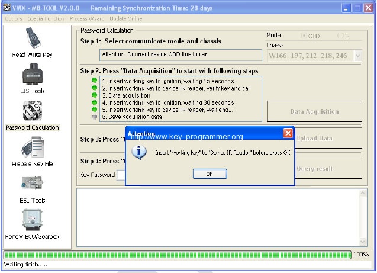Select the EIS Tools icon
377x273 pixels.
coord(32,76)
